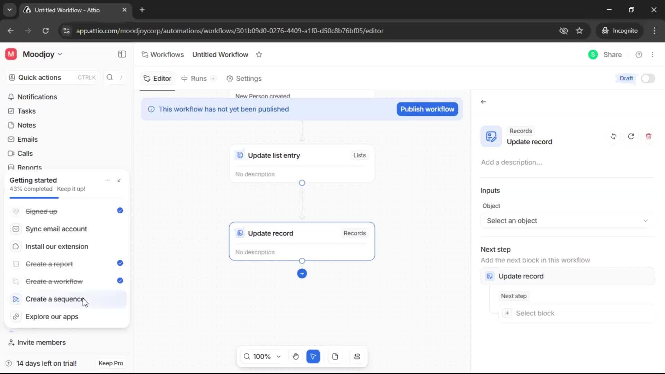
Task: Select the Hand pan tool in canvas toolbar
Action: 295,356
